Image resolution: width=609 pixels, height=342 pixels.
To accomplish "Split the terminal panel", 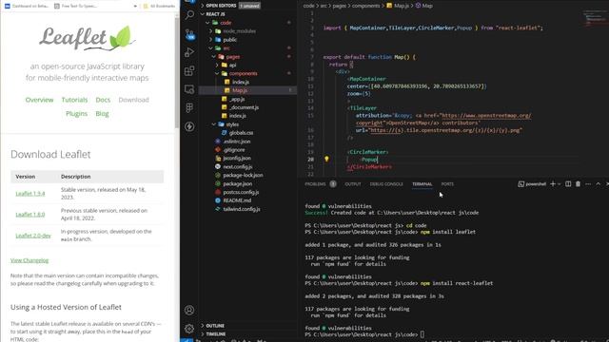I will [x=568, y=183].
